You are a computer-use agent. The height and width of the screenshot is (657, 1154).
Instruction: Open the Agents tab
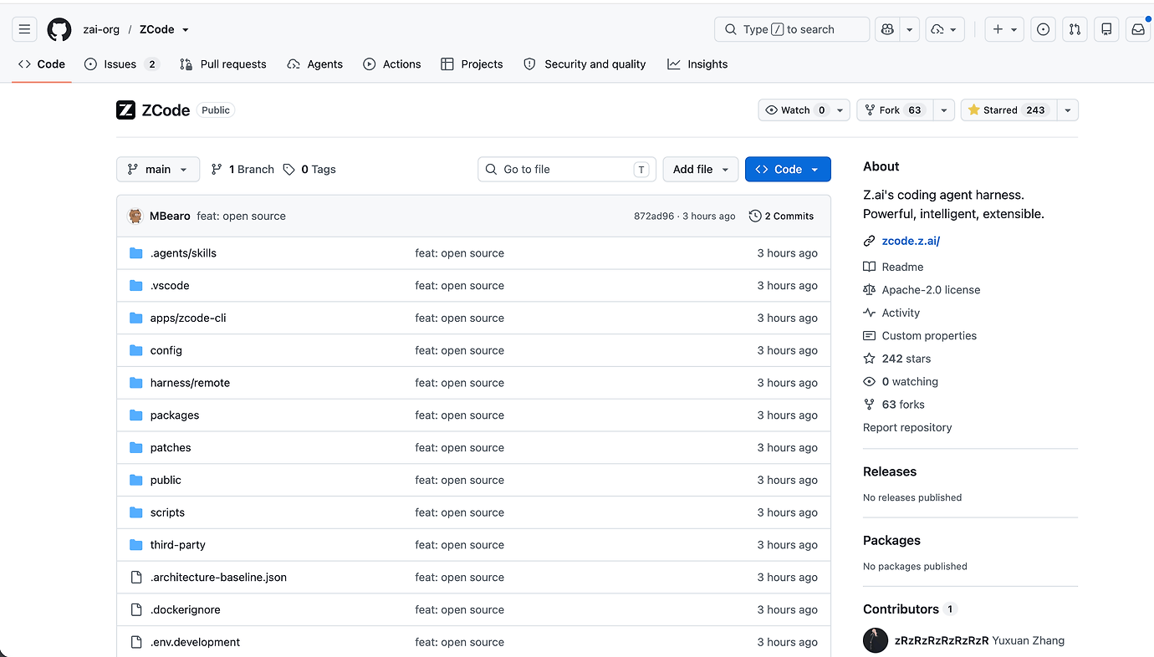[315, 64]
